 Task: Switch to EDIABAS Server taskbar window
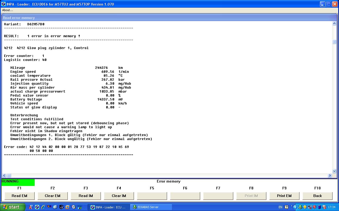[x=151, y=207]
